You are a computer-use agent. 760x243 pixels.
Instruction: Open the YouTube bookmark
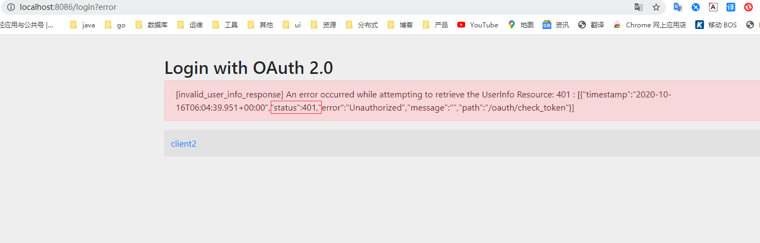click(478, 25)
